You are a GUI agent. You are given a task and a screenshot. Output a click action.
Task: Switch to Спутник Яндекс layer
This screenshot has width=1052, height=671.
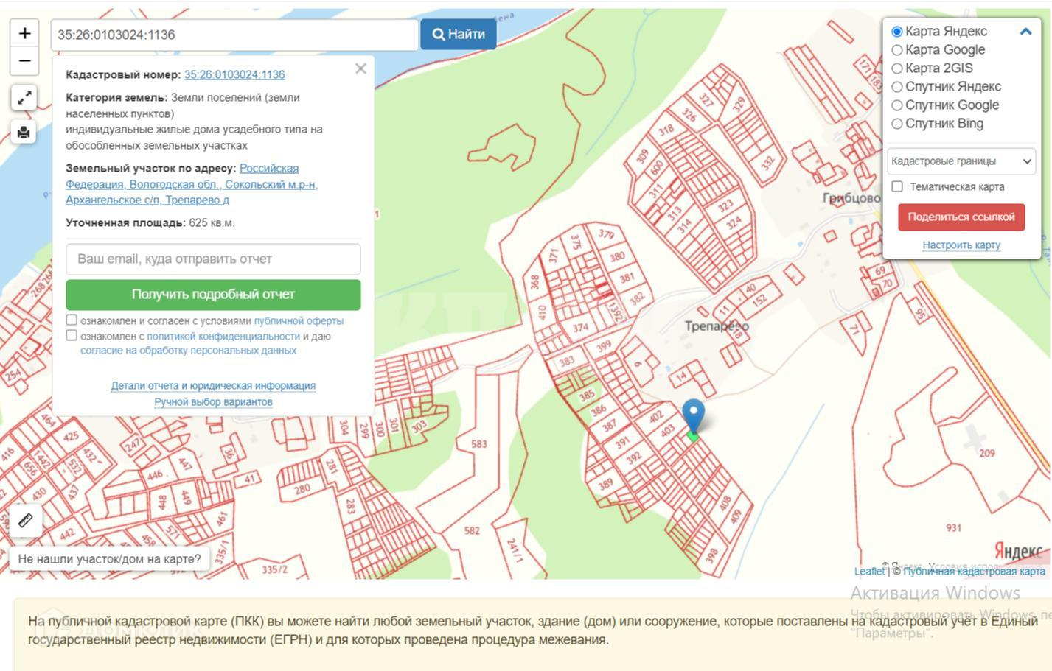click(897, 87)
